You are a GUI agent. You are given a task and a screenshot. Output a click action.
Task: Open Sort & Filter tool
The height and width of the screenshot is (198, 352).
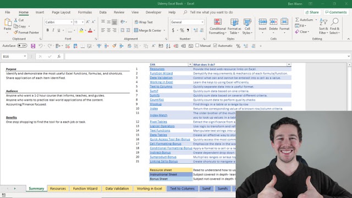323,26
